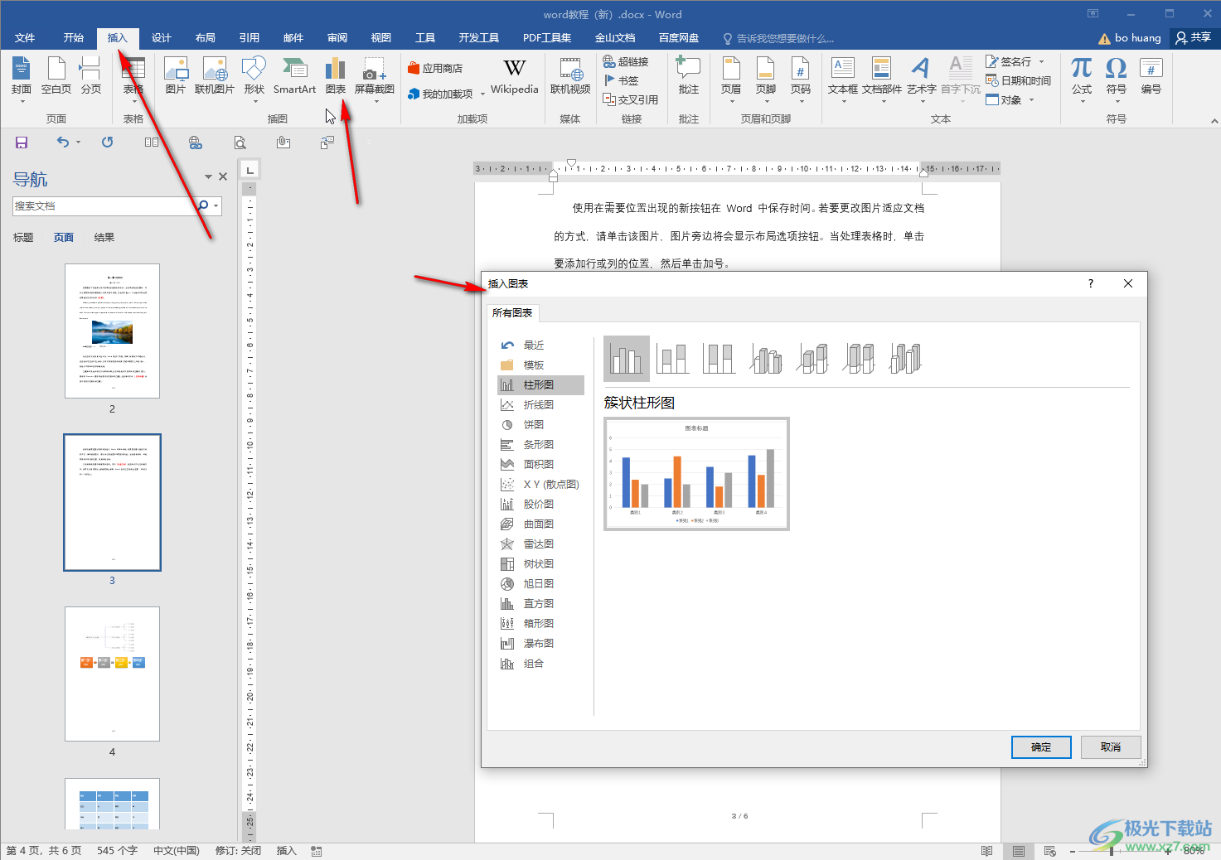Save the document from quick access toolbar
Image resolution: width=1221 pixels, height=860 pixels.
22,143
